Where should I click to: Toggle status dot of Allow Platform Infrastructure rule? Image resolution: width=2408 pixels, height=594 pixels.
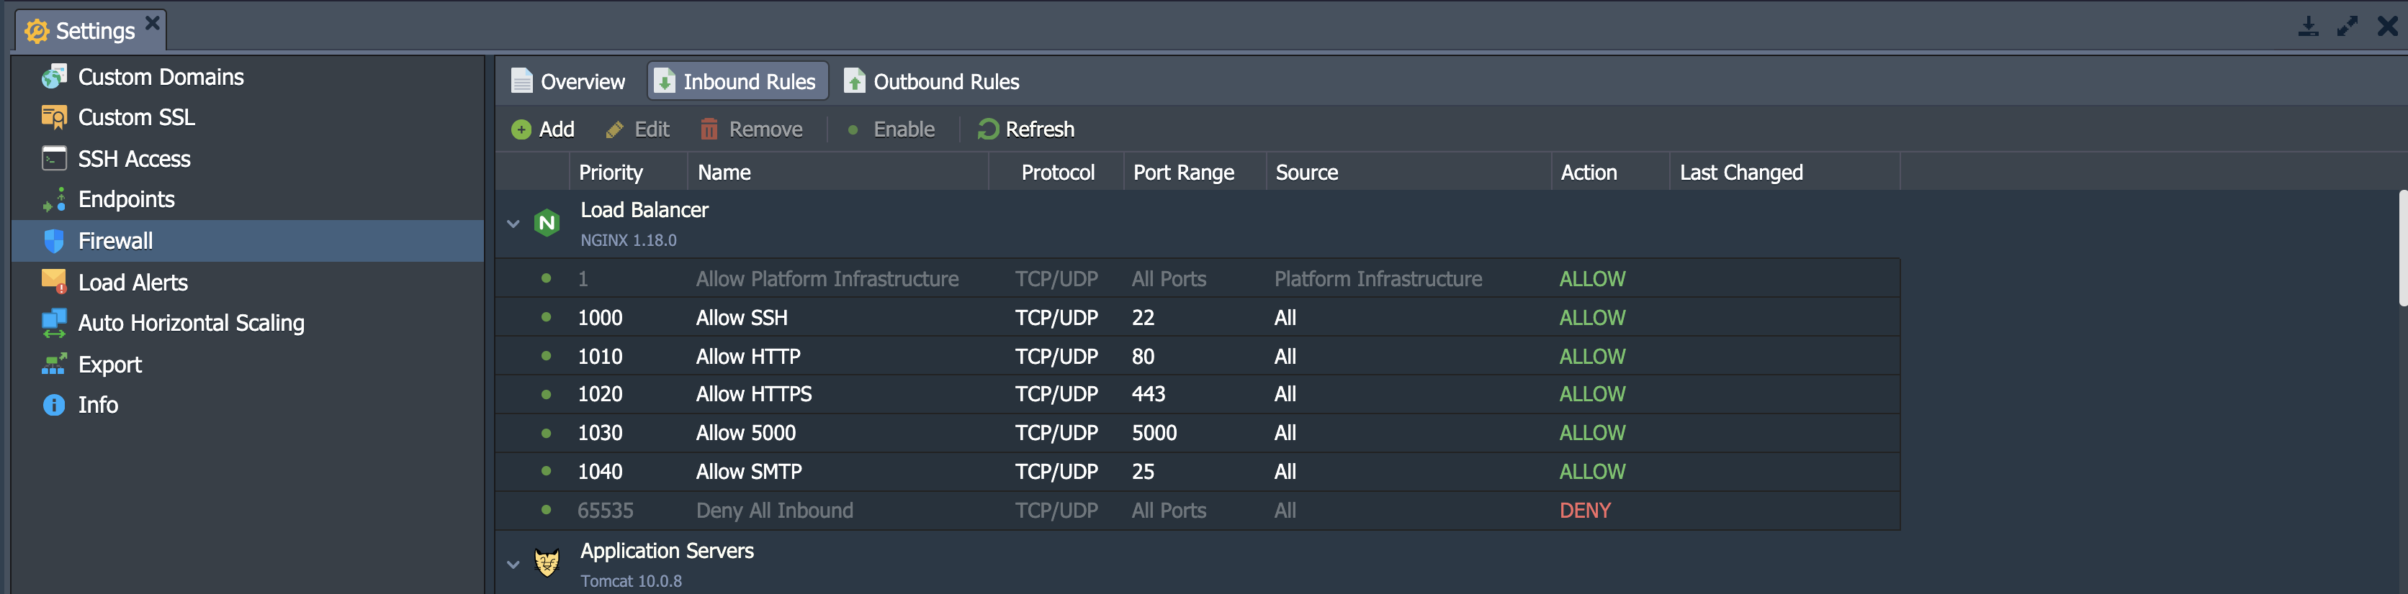(x=546, y=278)
